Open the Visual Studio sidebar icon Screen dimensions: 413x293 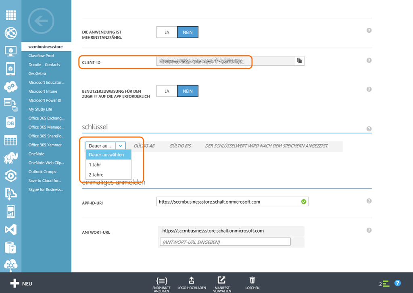(x=10, y=229)
